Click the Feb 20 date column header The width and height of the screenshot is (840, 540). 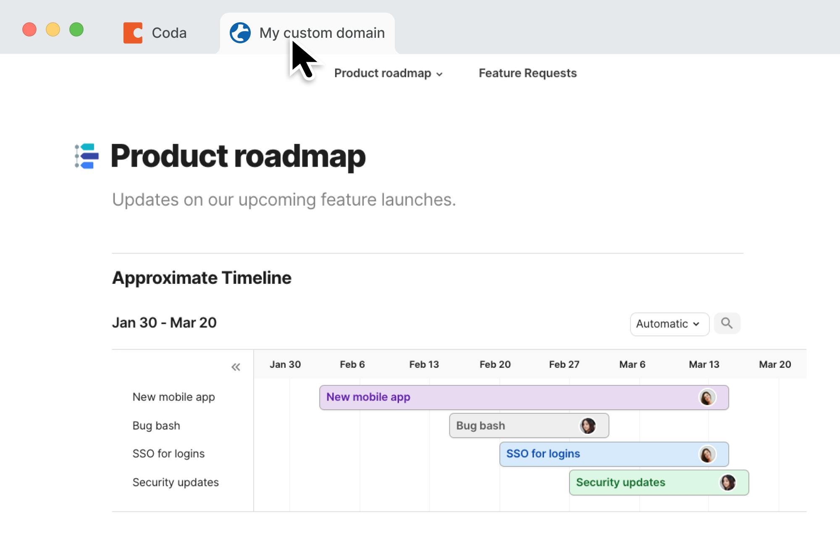point(495,364)
